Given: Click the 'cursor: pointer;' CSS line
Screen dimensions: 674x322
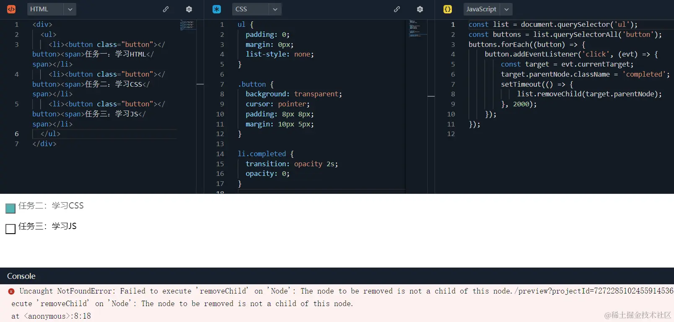Looking at the screenshot, I should click(x=277, y=104).
